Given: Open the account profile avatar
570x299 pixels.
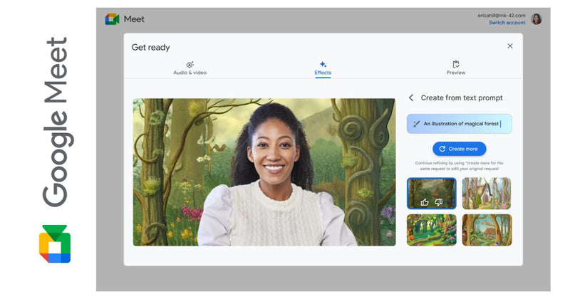Looking at the screenshot, I should tap(537, 19).
